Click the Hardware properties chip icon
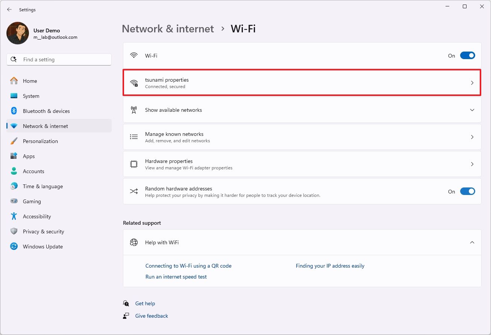This screenshot has height=335, width=491. coord(134,164)
